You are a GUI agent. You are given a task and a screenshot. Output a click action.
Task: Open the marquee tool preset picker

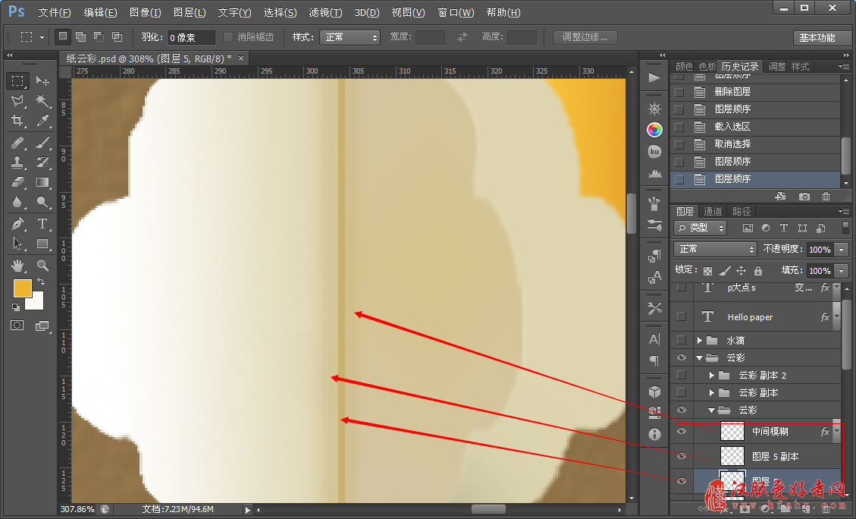pyautogui.click(x=42, y=37)
